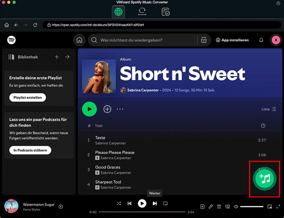Click "In Podcasts stöbern" button
Viewport: 284px width, 218px height.
click(30, 150)
